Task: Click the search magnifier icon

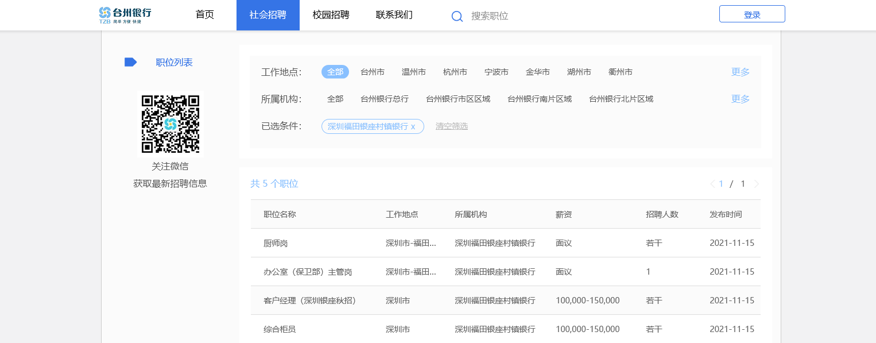Action: click(457, 16)
